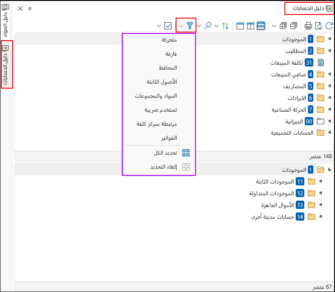Open the dropdown arrow next to the sort icon

point(216,26)
